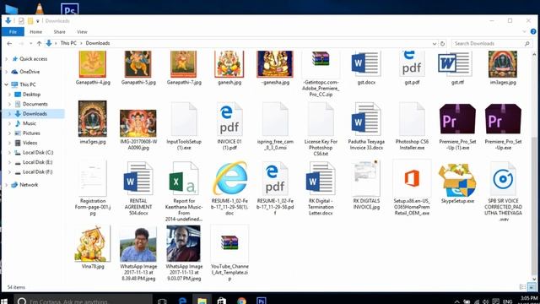Open the gst.pdf file icon
540x304 pixels.
[412, 64]
